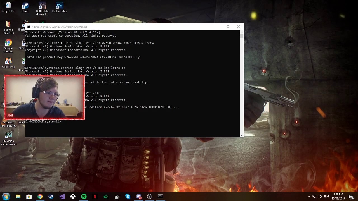Image resolution: width=358 pixels, height=201 pixels.
Task: Open the network status tray icon
Action: pyautogui.click(x=314, y=197)
